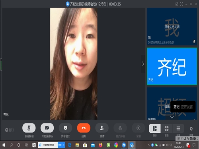Enter fullscreen mode from title bar icon

181,4
